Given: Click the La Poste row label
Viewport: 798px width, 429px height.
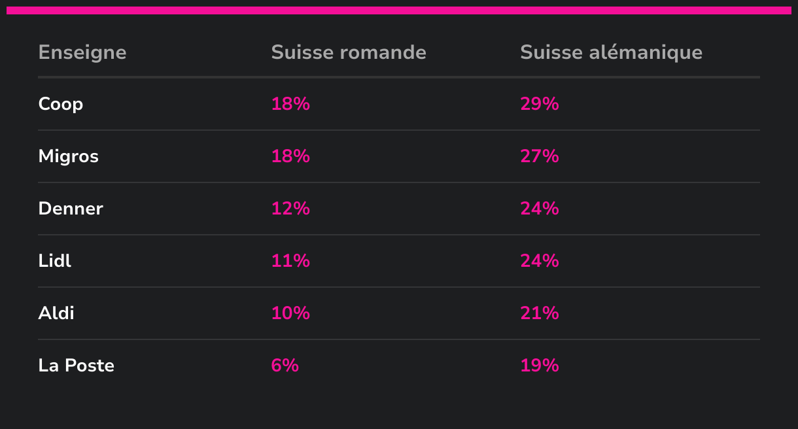Looking at the screenshot, I should pos(77,366).
